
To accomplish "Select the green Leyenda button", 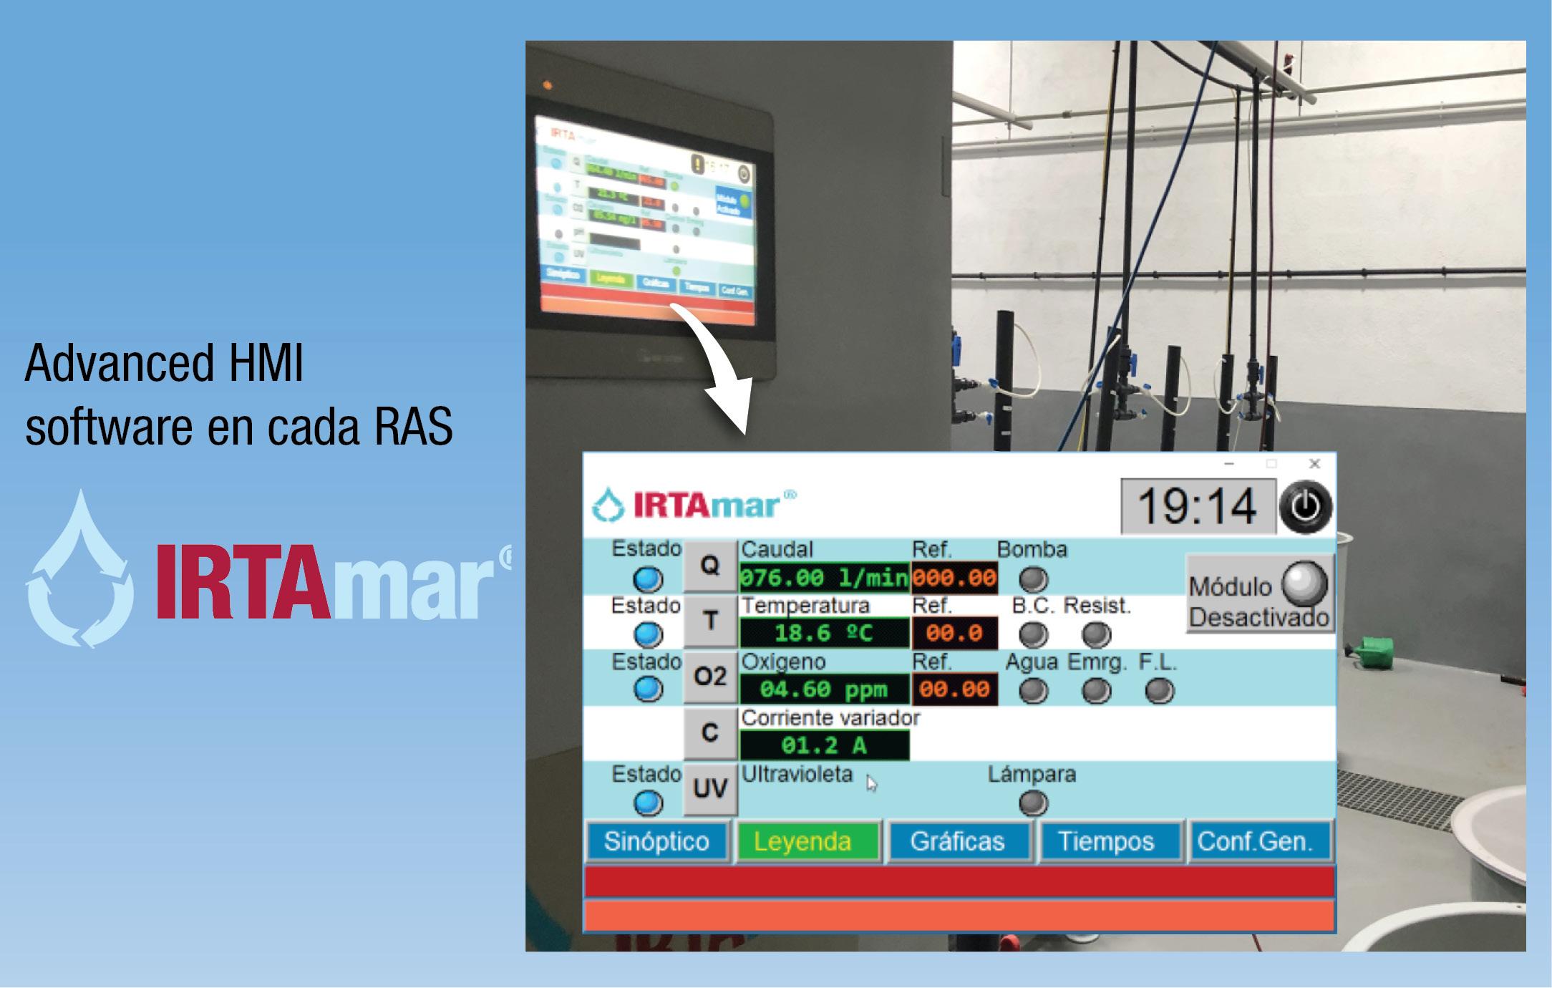I will pos(807,841).
